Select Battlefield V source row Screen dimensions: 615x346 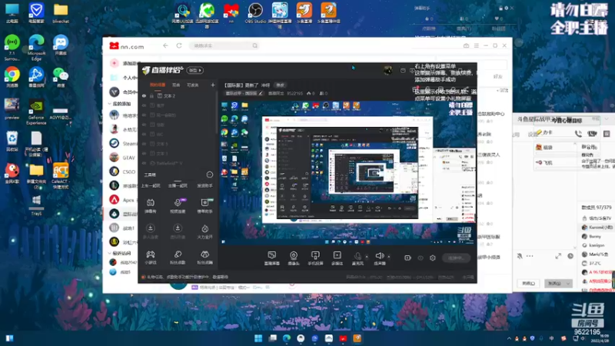[178, 163]
